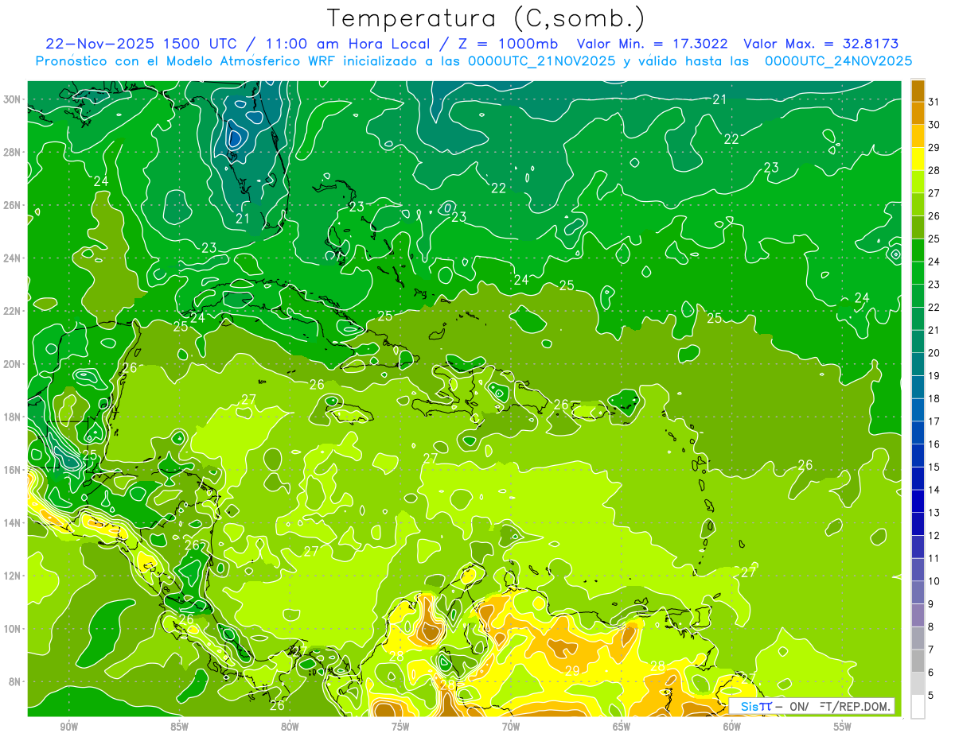The width and height of the screenshot is (955, 737).
Task: Click the valid-until time "0000UTC_24NOV2025"
Action: 838,60
